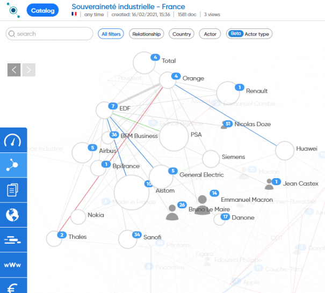Select the PSA node circle
Image resolution: width=325 pixels, height=293 pixels.
pos(174,137)
